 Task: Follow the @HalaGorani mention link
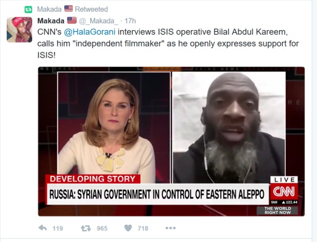point(90,32)
